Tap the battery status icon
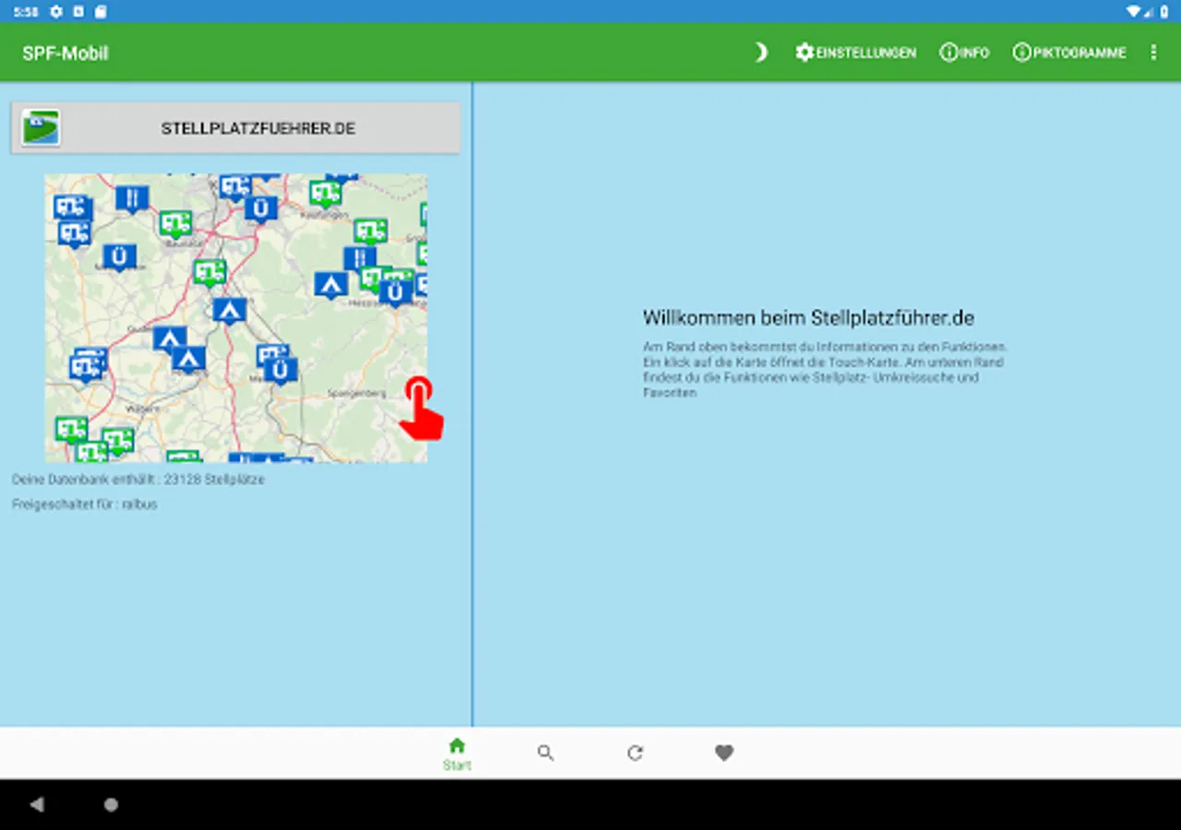The image size is (1181, 830). (x=1164, y=11)
